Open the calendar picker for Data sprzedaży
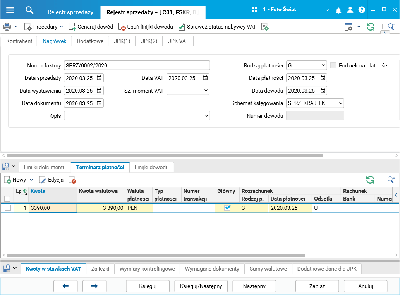This screenshot has width=400, height=295. tap(99, 78)
